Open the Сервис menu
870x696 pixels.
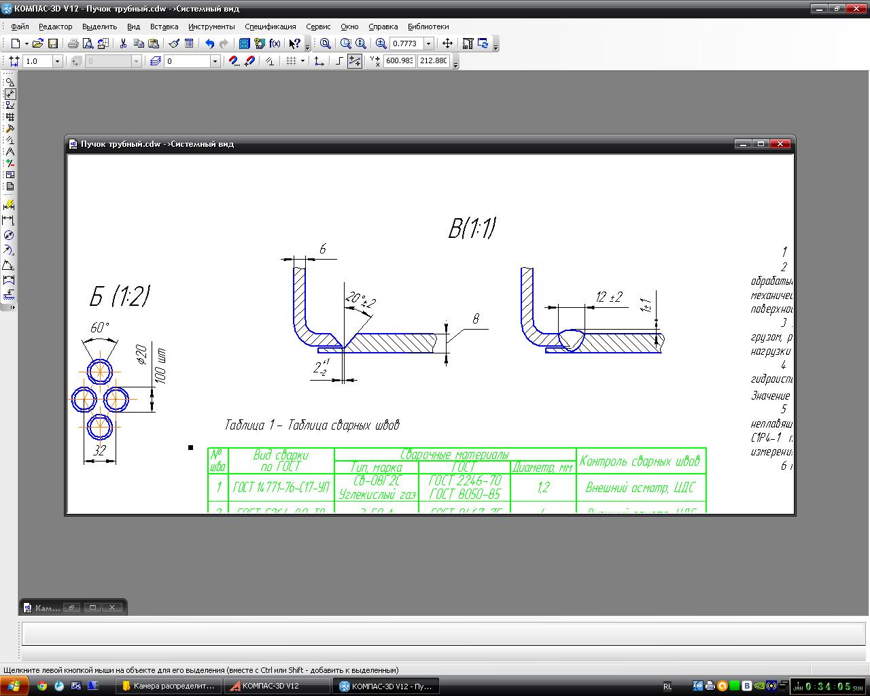coord(318,27)
